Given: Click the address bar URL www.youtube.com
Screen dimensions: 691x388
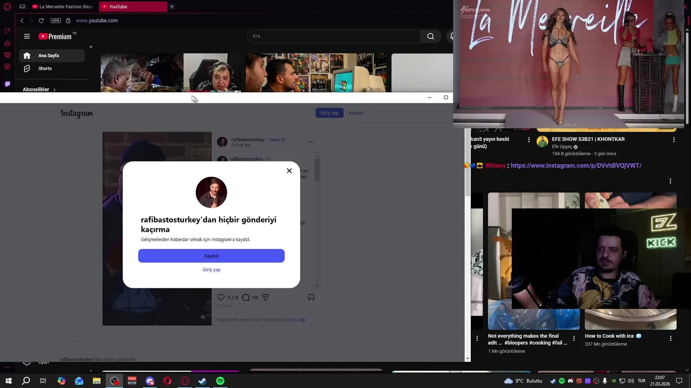Looking at the screenshot, I should click(x=97, y=20).
